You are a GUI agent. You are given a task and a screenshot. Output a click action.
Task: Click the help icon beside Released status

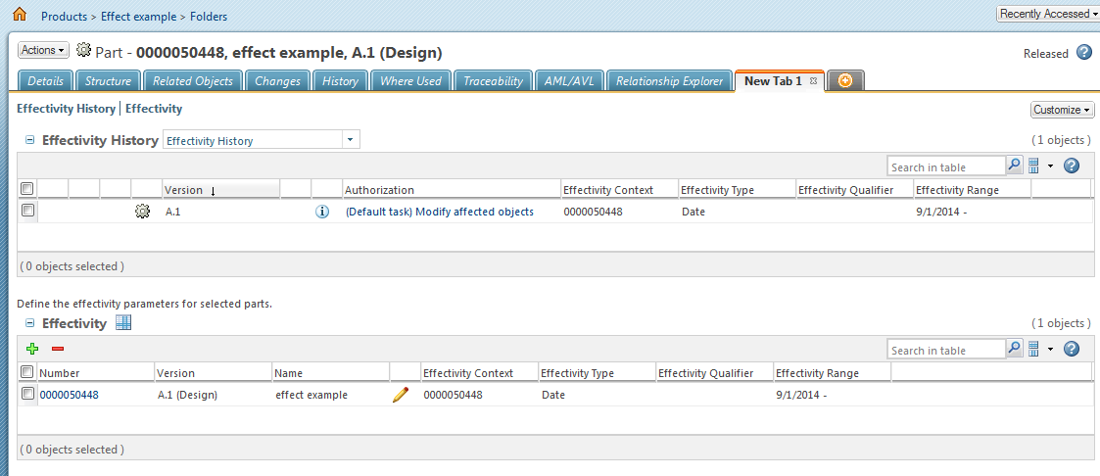(1084, 53)
